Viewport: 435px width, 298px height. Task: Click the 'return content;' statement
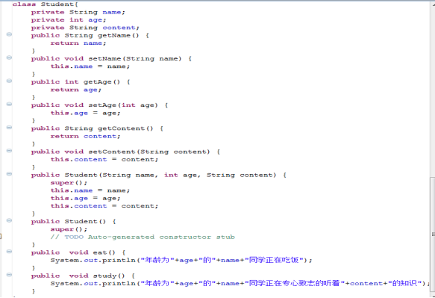pos(85,137)
